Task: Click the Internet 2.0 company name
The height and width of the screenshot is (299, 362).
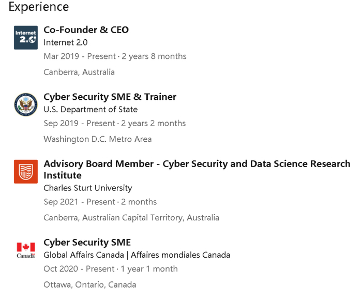Action: [65, 42]
